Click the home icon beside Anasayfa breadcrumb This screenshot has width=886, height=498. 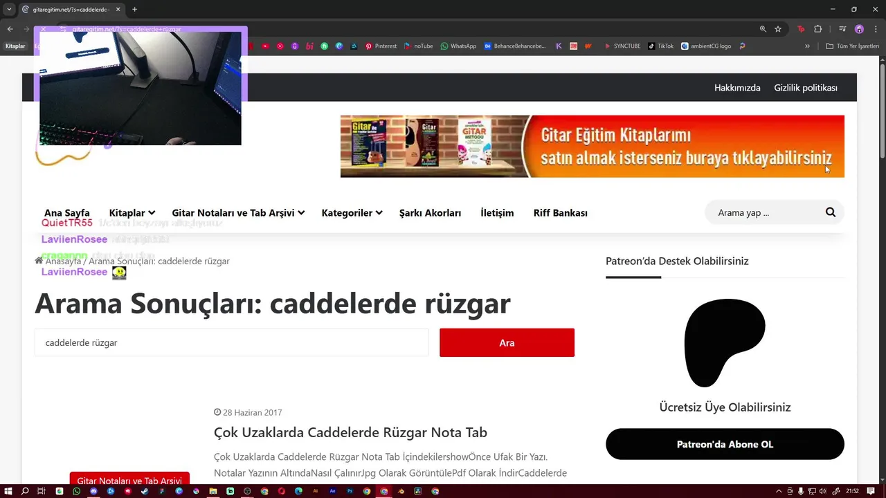(39, 261)
